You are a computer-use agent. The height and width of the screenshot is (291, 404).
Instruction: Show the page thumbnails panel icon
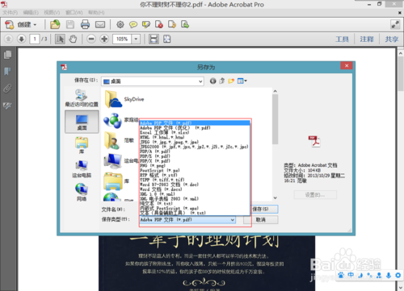tap(7, 55)
